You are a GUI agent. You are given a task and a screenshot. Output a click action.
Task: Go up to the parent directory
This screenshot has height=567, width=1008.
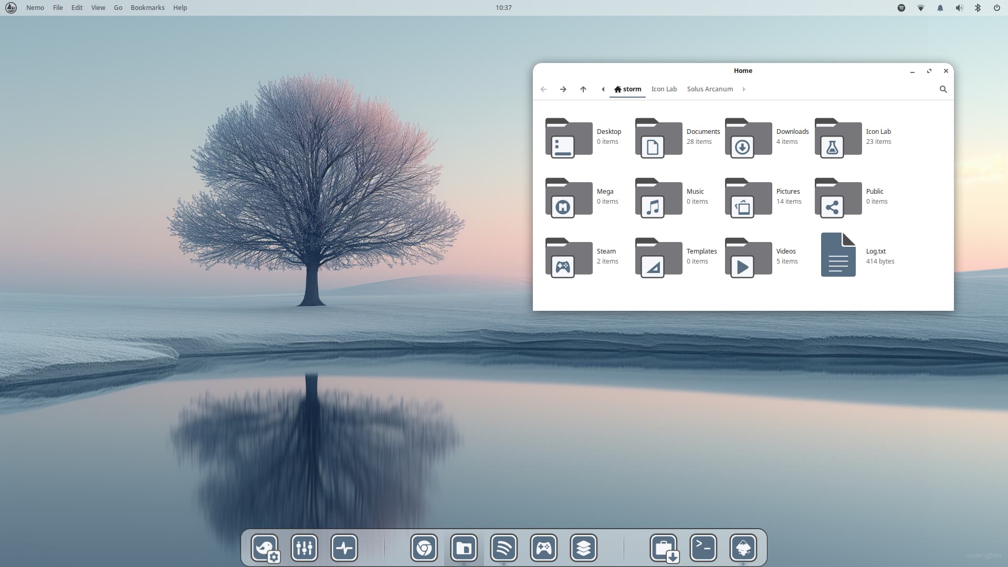click(583, 89)
